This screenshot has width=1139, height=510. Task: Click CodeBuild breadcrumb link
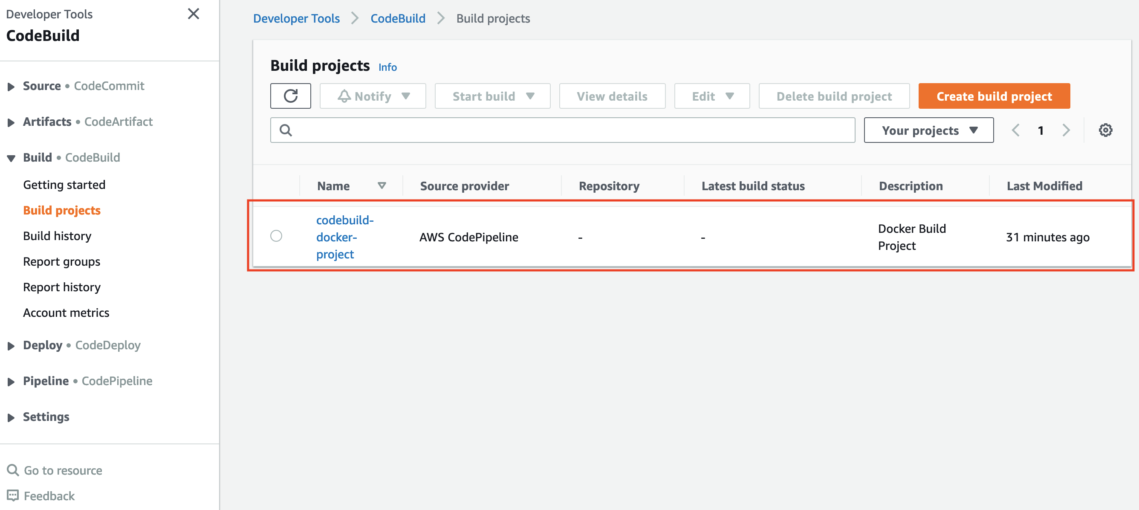tap(398, 18)
